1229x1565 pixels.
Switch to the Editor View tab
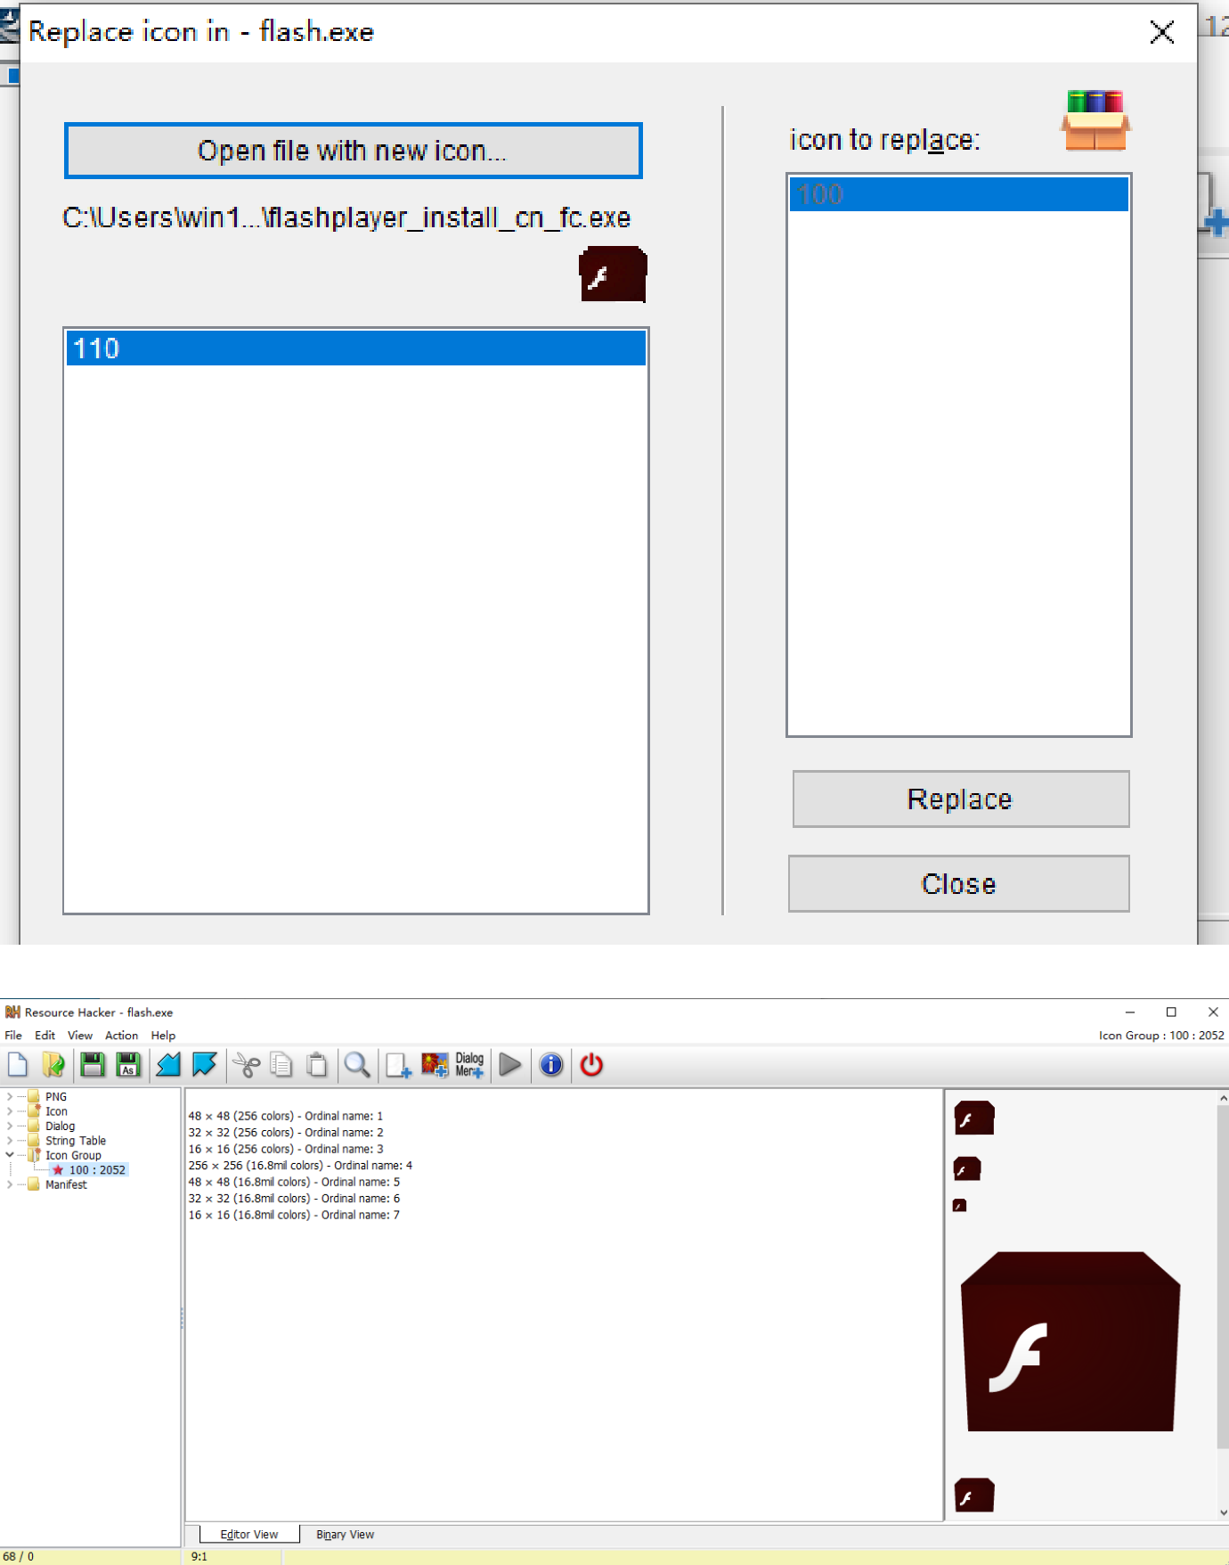pos(248,1535)
